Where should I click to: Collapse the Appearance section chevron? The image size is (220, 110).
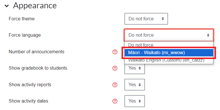click(x=7, y=6)
